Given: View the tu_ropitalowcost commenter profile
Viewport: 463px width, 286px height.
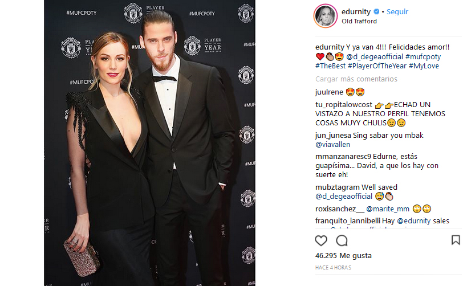Looking at the screenshot, I should (x=343, y=104).
